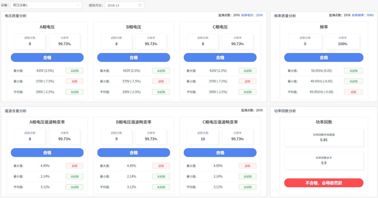378x198 pixels.
Task: Click the dropdown chevron in device selector
Action: pyautogui.click(x=78, y=5)
